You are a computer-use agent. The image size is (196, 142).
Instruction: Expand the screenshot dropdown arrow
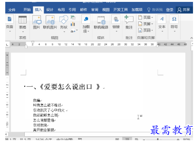(77, 30)
